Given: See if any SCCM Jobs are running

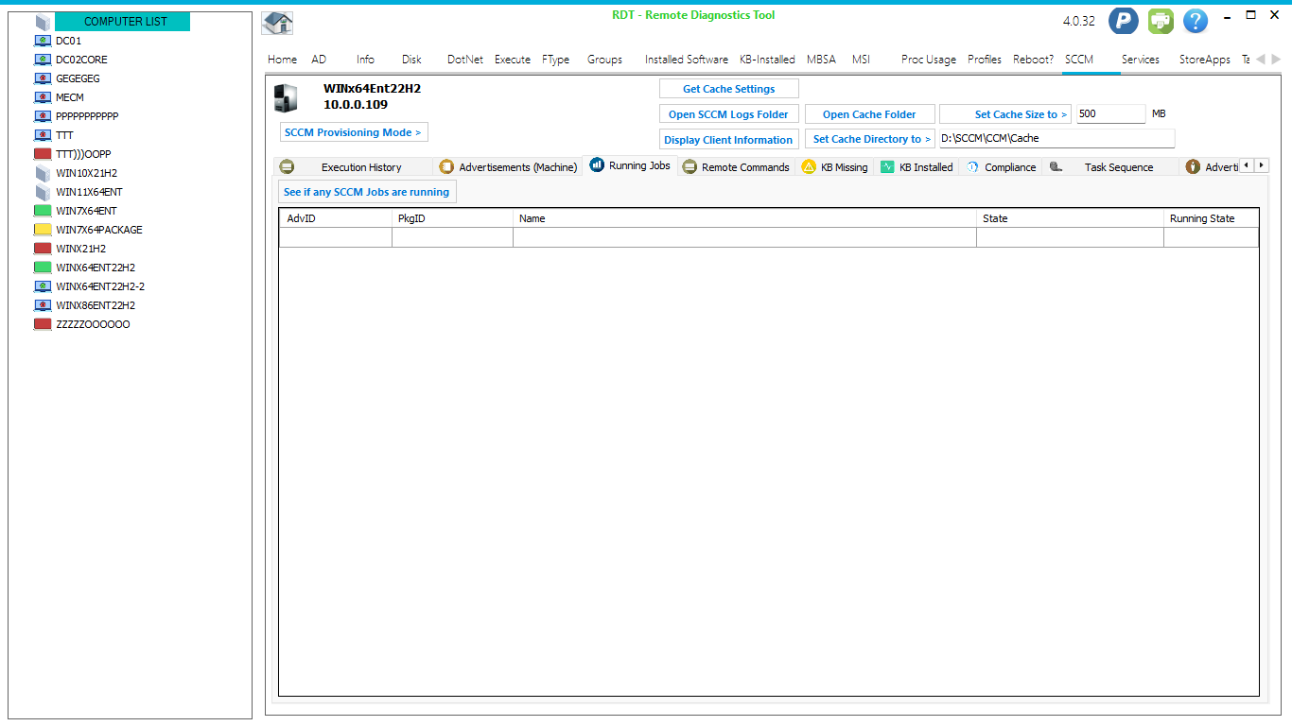Looking at the screenshot, I should click(x=367, y=192).
